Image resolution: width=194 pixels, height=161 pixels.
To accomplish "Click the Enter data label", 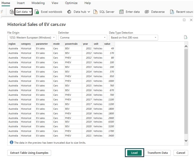I will pyautogui.click(x=133, y=12).
